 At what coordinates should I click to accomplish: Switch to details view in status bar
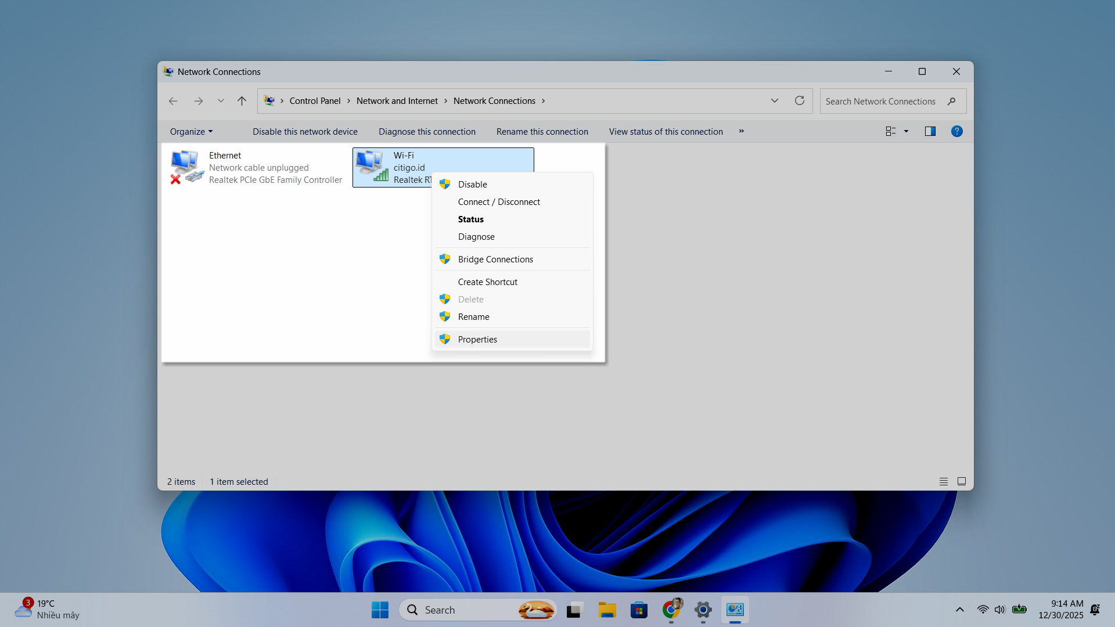click(x=943, y=481)
